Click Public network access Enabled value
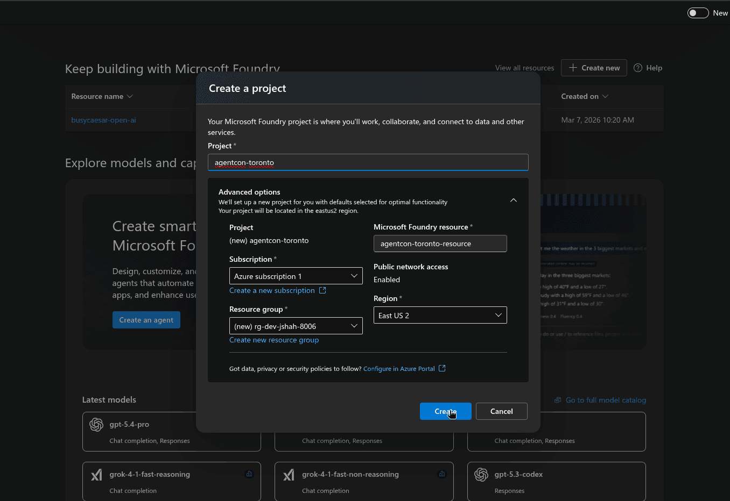Image resolution: width=730 pixels, height=501 pixels. pos(387,280)
